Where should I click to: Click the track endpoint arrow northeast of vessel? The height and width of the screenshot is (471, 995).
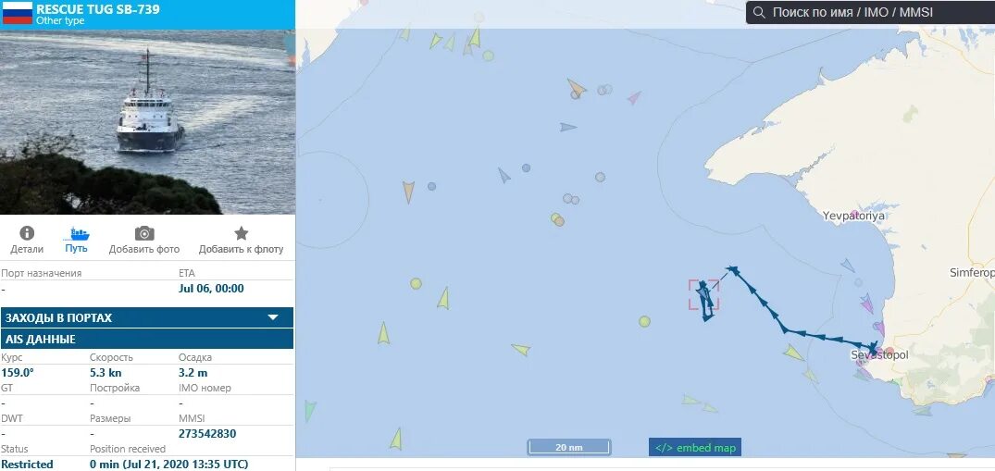(732, 270)
